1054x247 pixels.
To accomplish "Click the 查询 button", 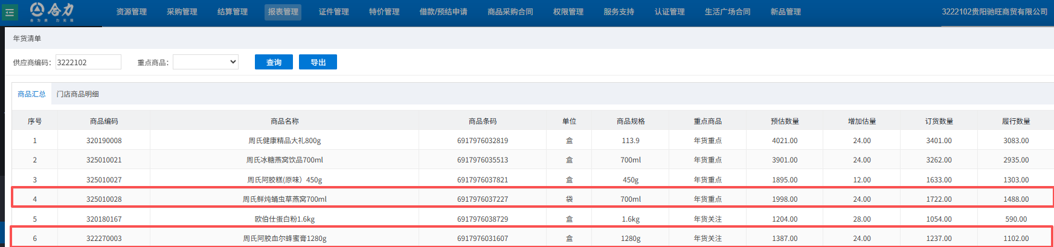I will (274, 62).
